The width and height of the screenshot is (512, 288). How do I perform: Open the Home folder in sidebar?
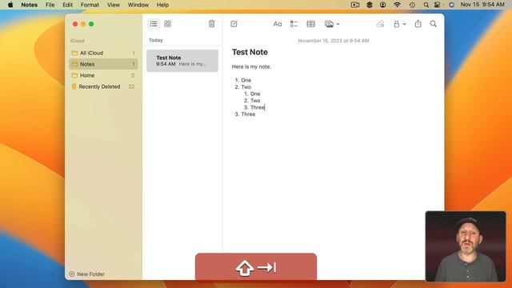[103, 75]
